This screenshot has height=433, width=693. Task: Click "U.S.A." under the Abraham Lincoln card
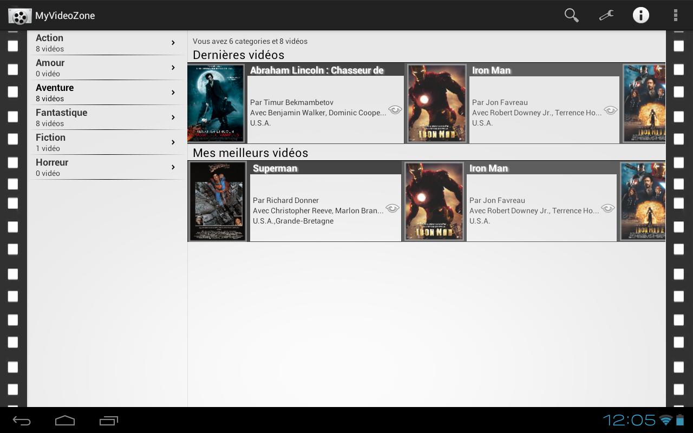tap(260, 123)
